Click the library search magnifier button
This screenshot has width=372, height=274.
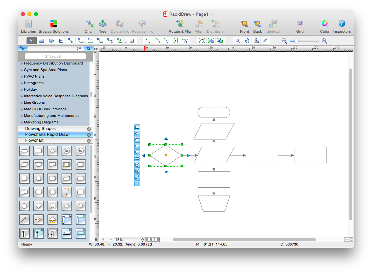click(x=88, y=49)
